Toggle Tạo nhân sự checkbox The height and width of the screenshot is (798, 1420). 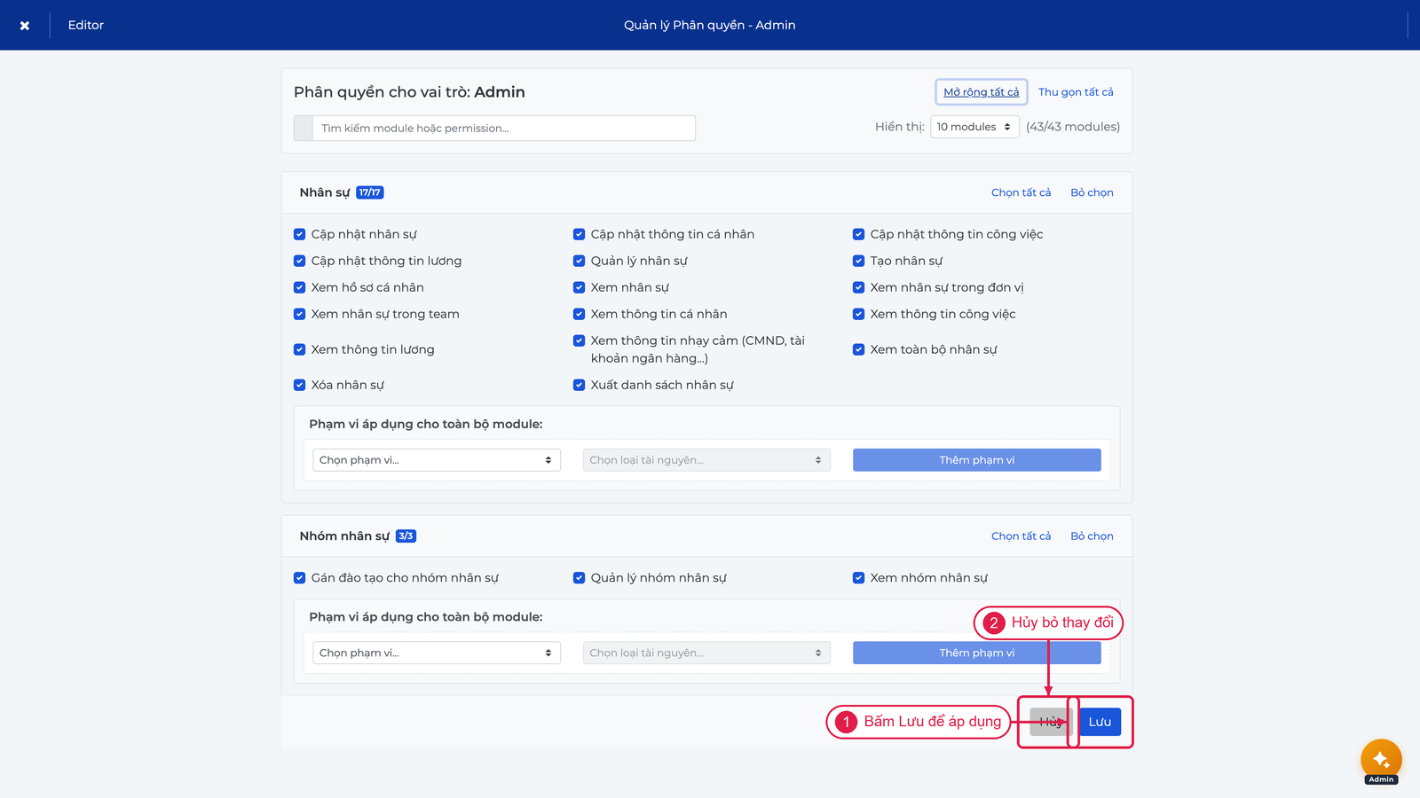click(x=859, y=261)
